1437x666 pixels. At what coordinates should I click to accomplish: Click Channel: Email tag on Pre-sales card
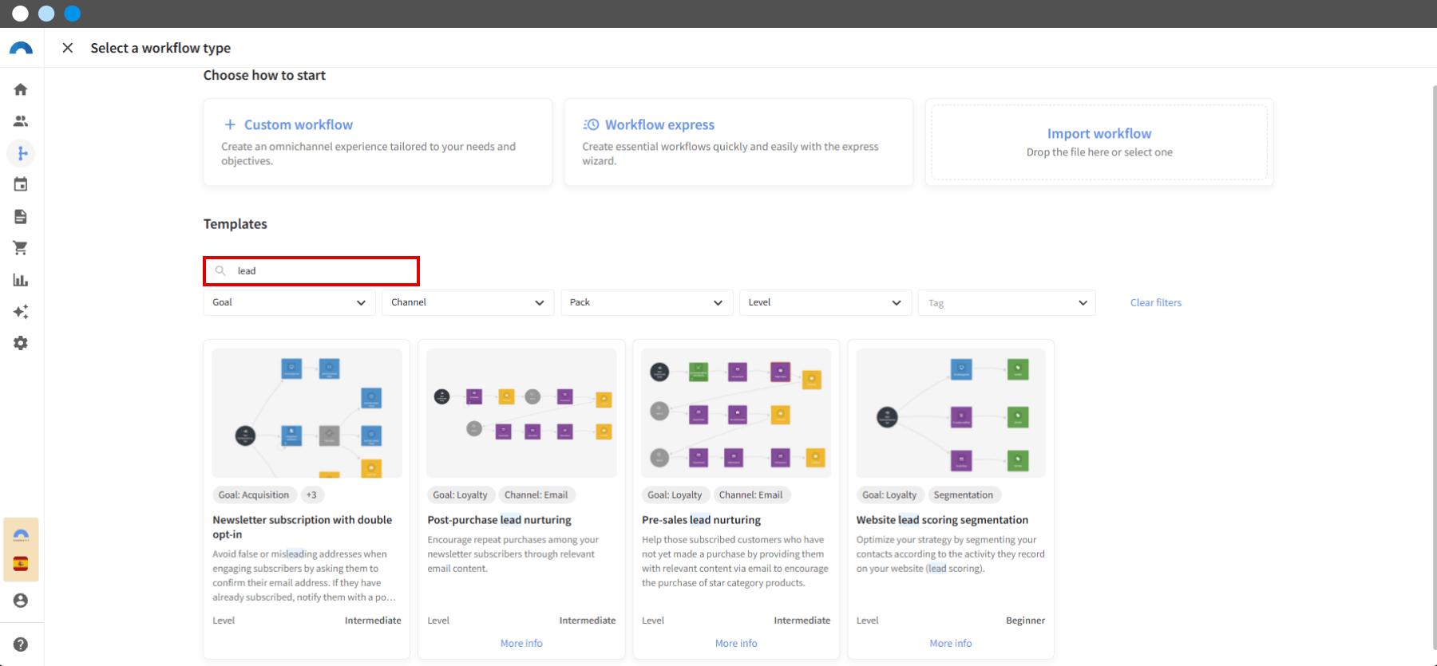click(x=750, y=495)
